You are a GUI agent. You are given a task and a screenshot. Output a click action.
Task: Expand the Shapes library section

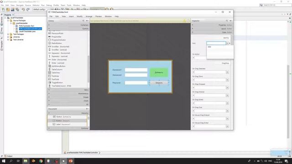[x=68, y=97]
